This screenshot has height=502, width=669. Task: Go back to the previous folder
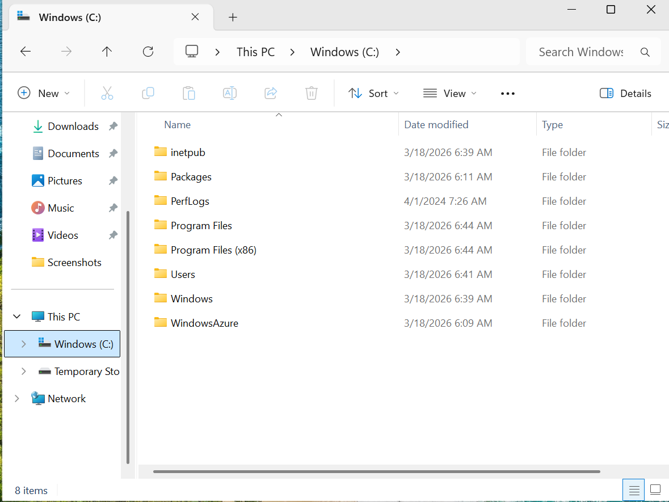(x=26, y=52)
